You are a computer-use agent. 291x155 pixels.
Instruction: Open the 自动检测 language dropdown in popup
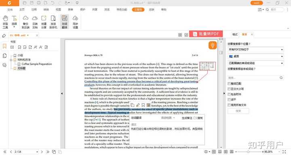click(168, 118)
